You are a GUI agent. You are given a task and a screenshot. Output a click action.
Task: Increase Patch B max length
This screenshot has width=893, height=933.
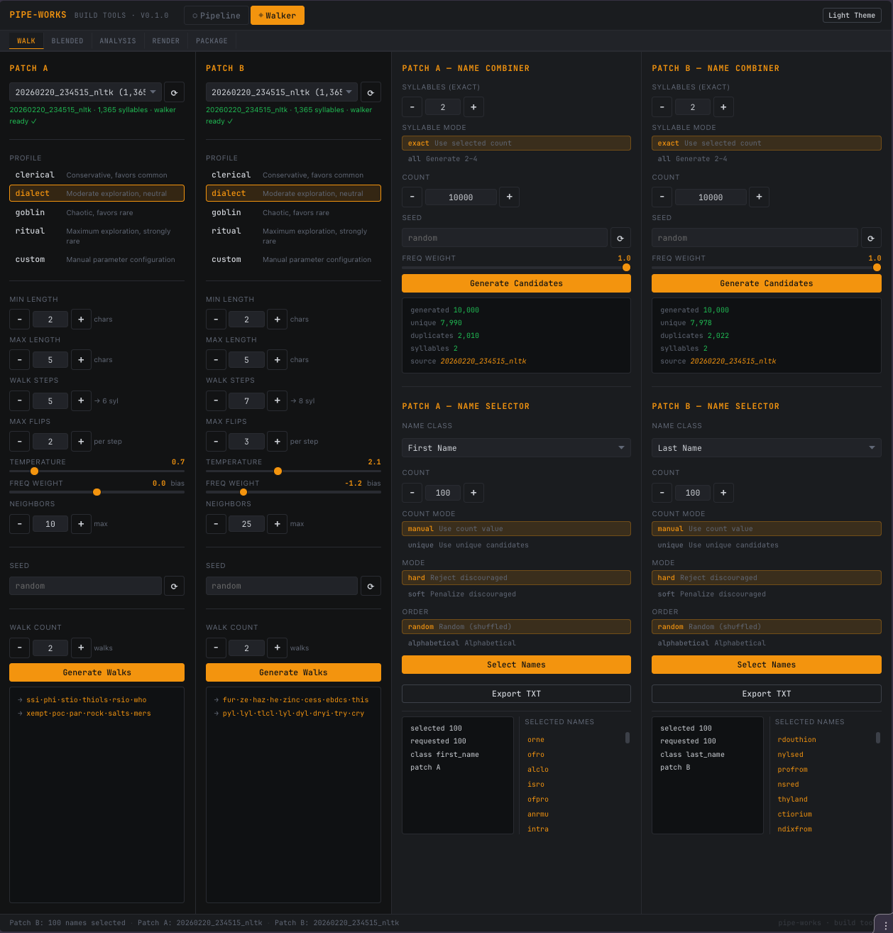pos(277,360)
